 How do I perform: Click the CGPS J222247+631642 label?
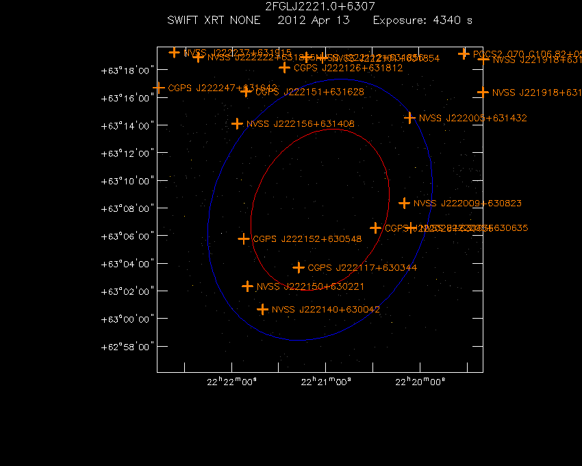tap(223, 88)
